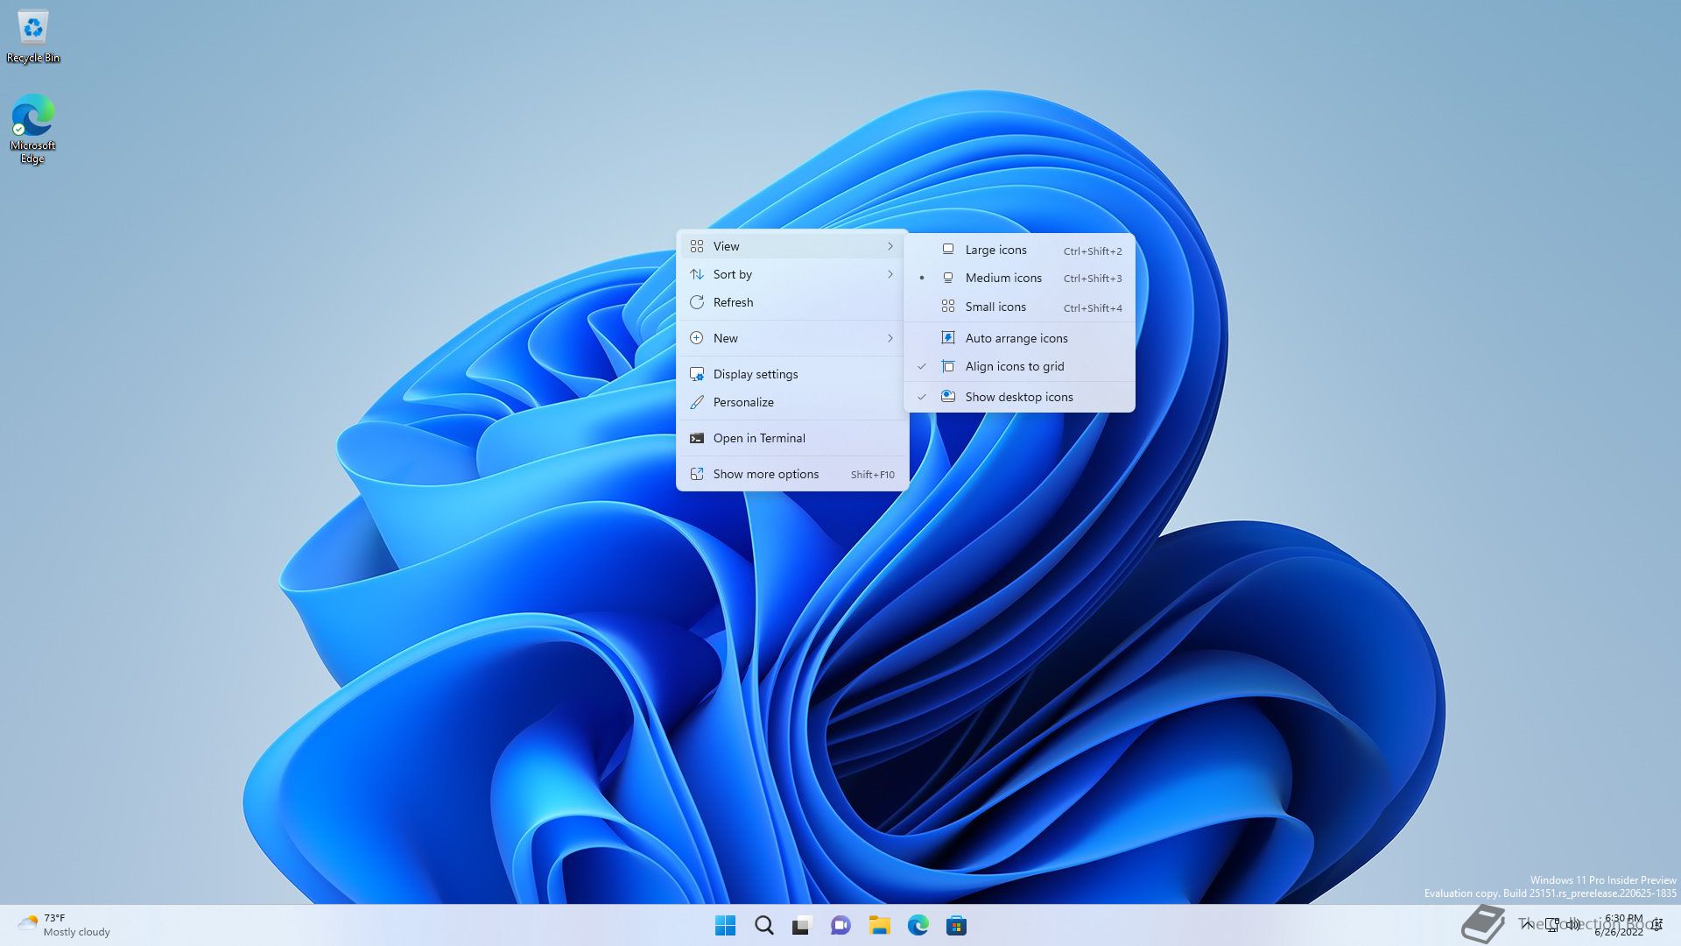Image resolution: width=1681 pixels, height=946 pixels.
Task: Click the Small icons grid icon
Action: (x=948, y=307)
